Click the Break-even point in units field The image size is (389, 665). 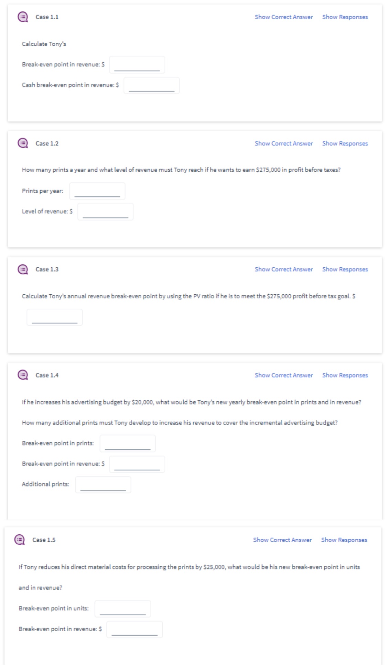[123, 609]
